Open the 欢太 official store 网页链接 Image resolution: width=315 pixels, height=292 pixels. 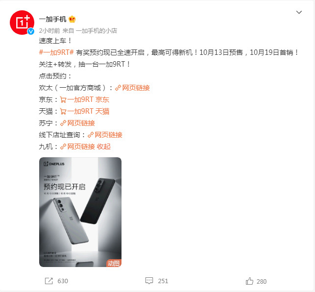[x=132, y=88]
